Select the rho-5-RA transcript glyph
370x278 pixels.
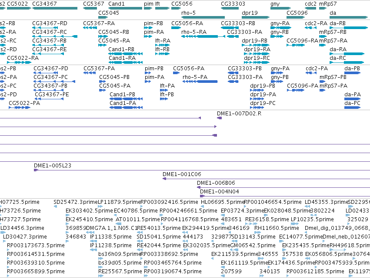pos(203,36)
